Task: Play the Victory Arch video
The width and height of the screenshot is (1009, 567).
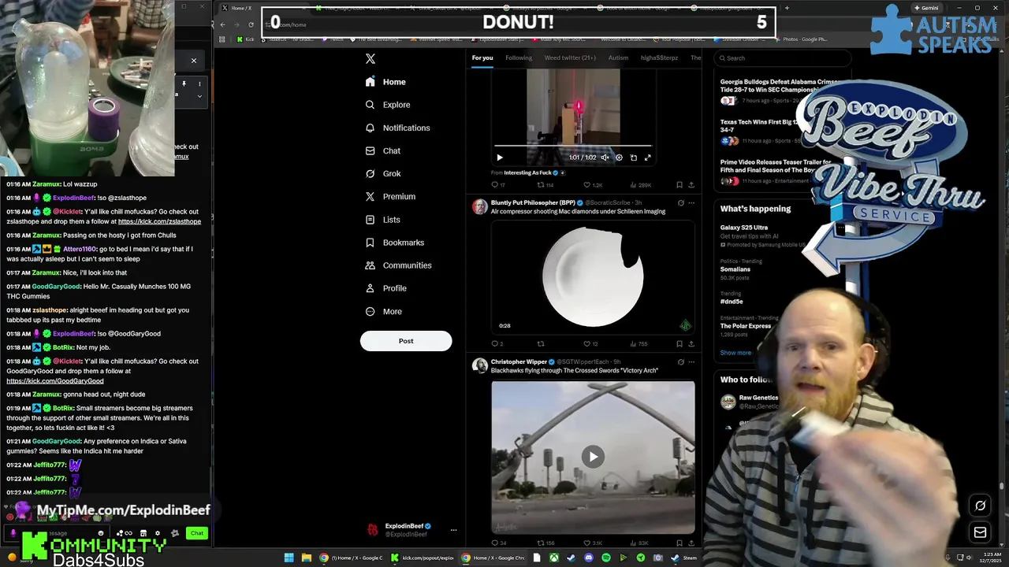Action: [x=593, y=457]
